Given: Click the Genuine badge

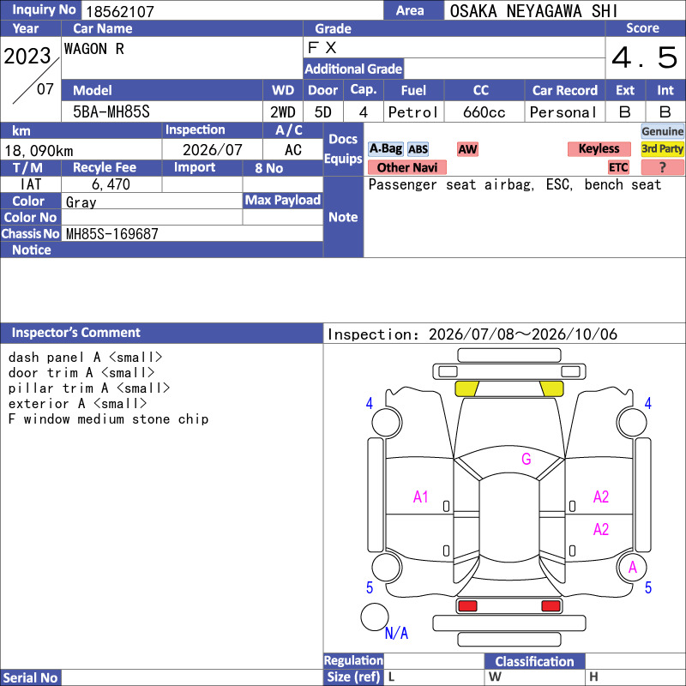Looking at the screenshot, I should (662, 131).
